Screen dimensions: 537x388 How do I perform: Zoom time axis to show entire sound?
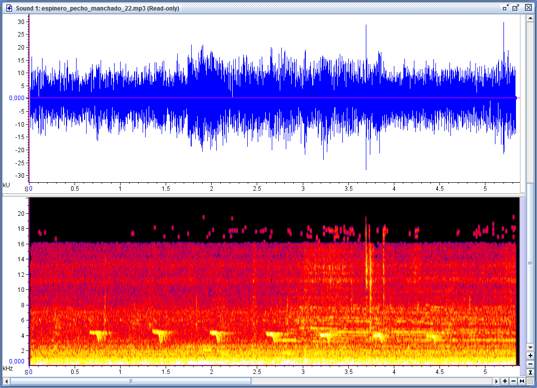point(522,381)
